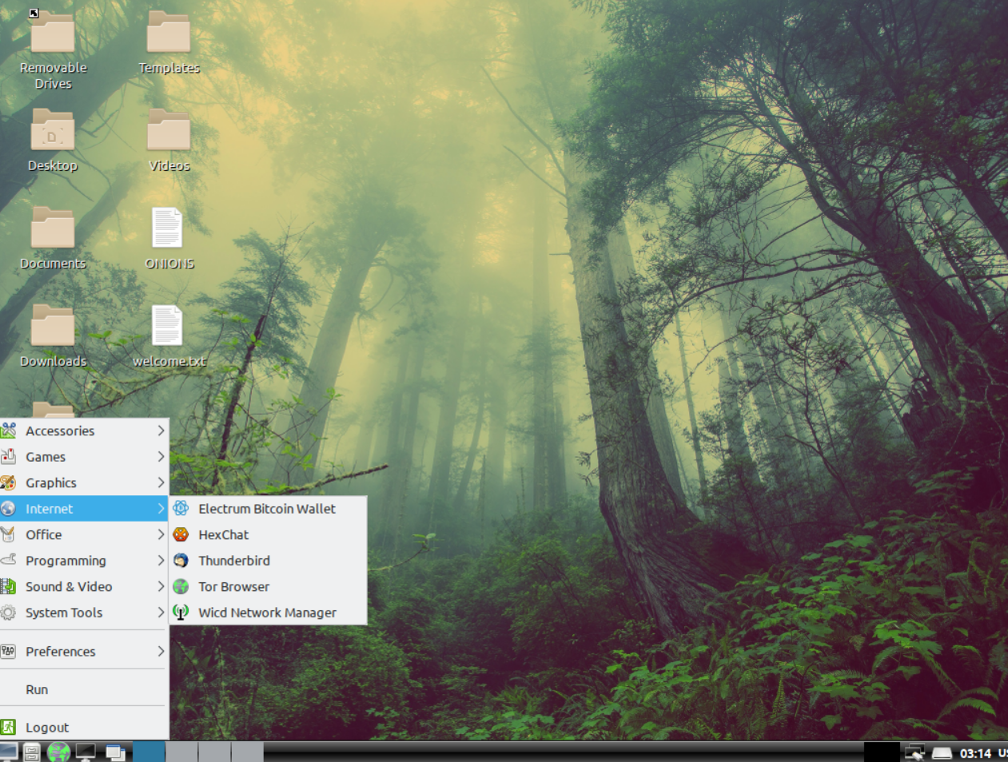The height and width of the screenshot is (762, 1008).
Task: Click the overlapping windows icon in taskbar
Action: click(115, 752)
